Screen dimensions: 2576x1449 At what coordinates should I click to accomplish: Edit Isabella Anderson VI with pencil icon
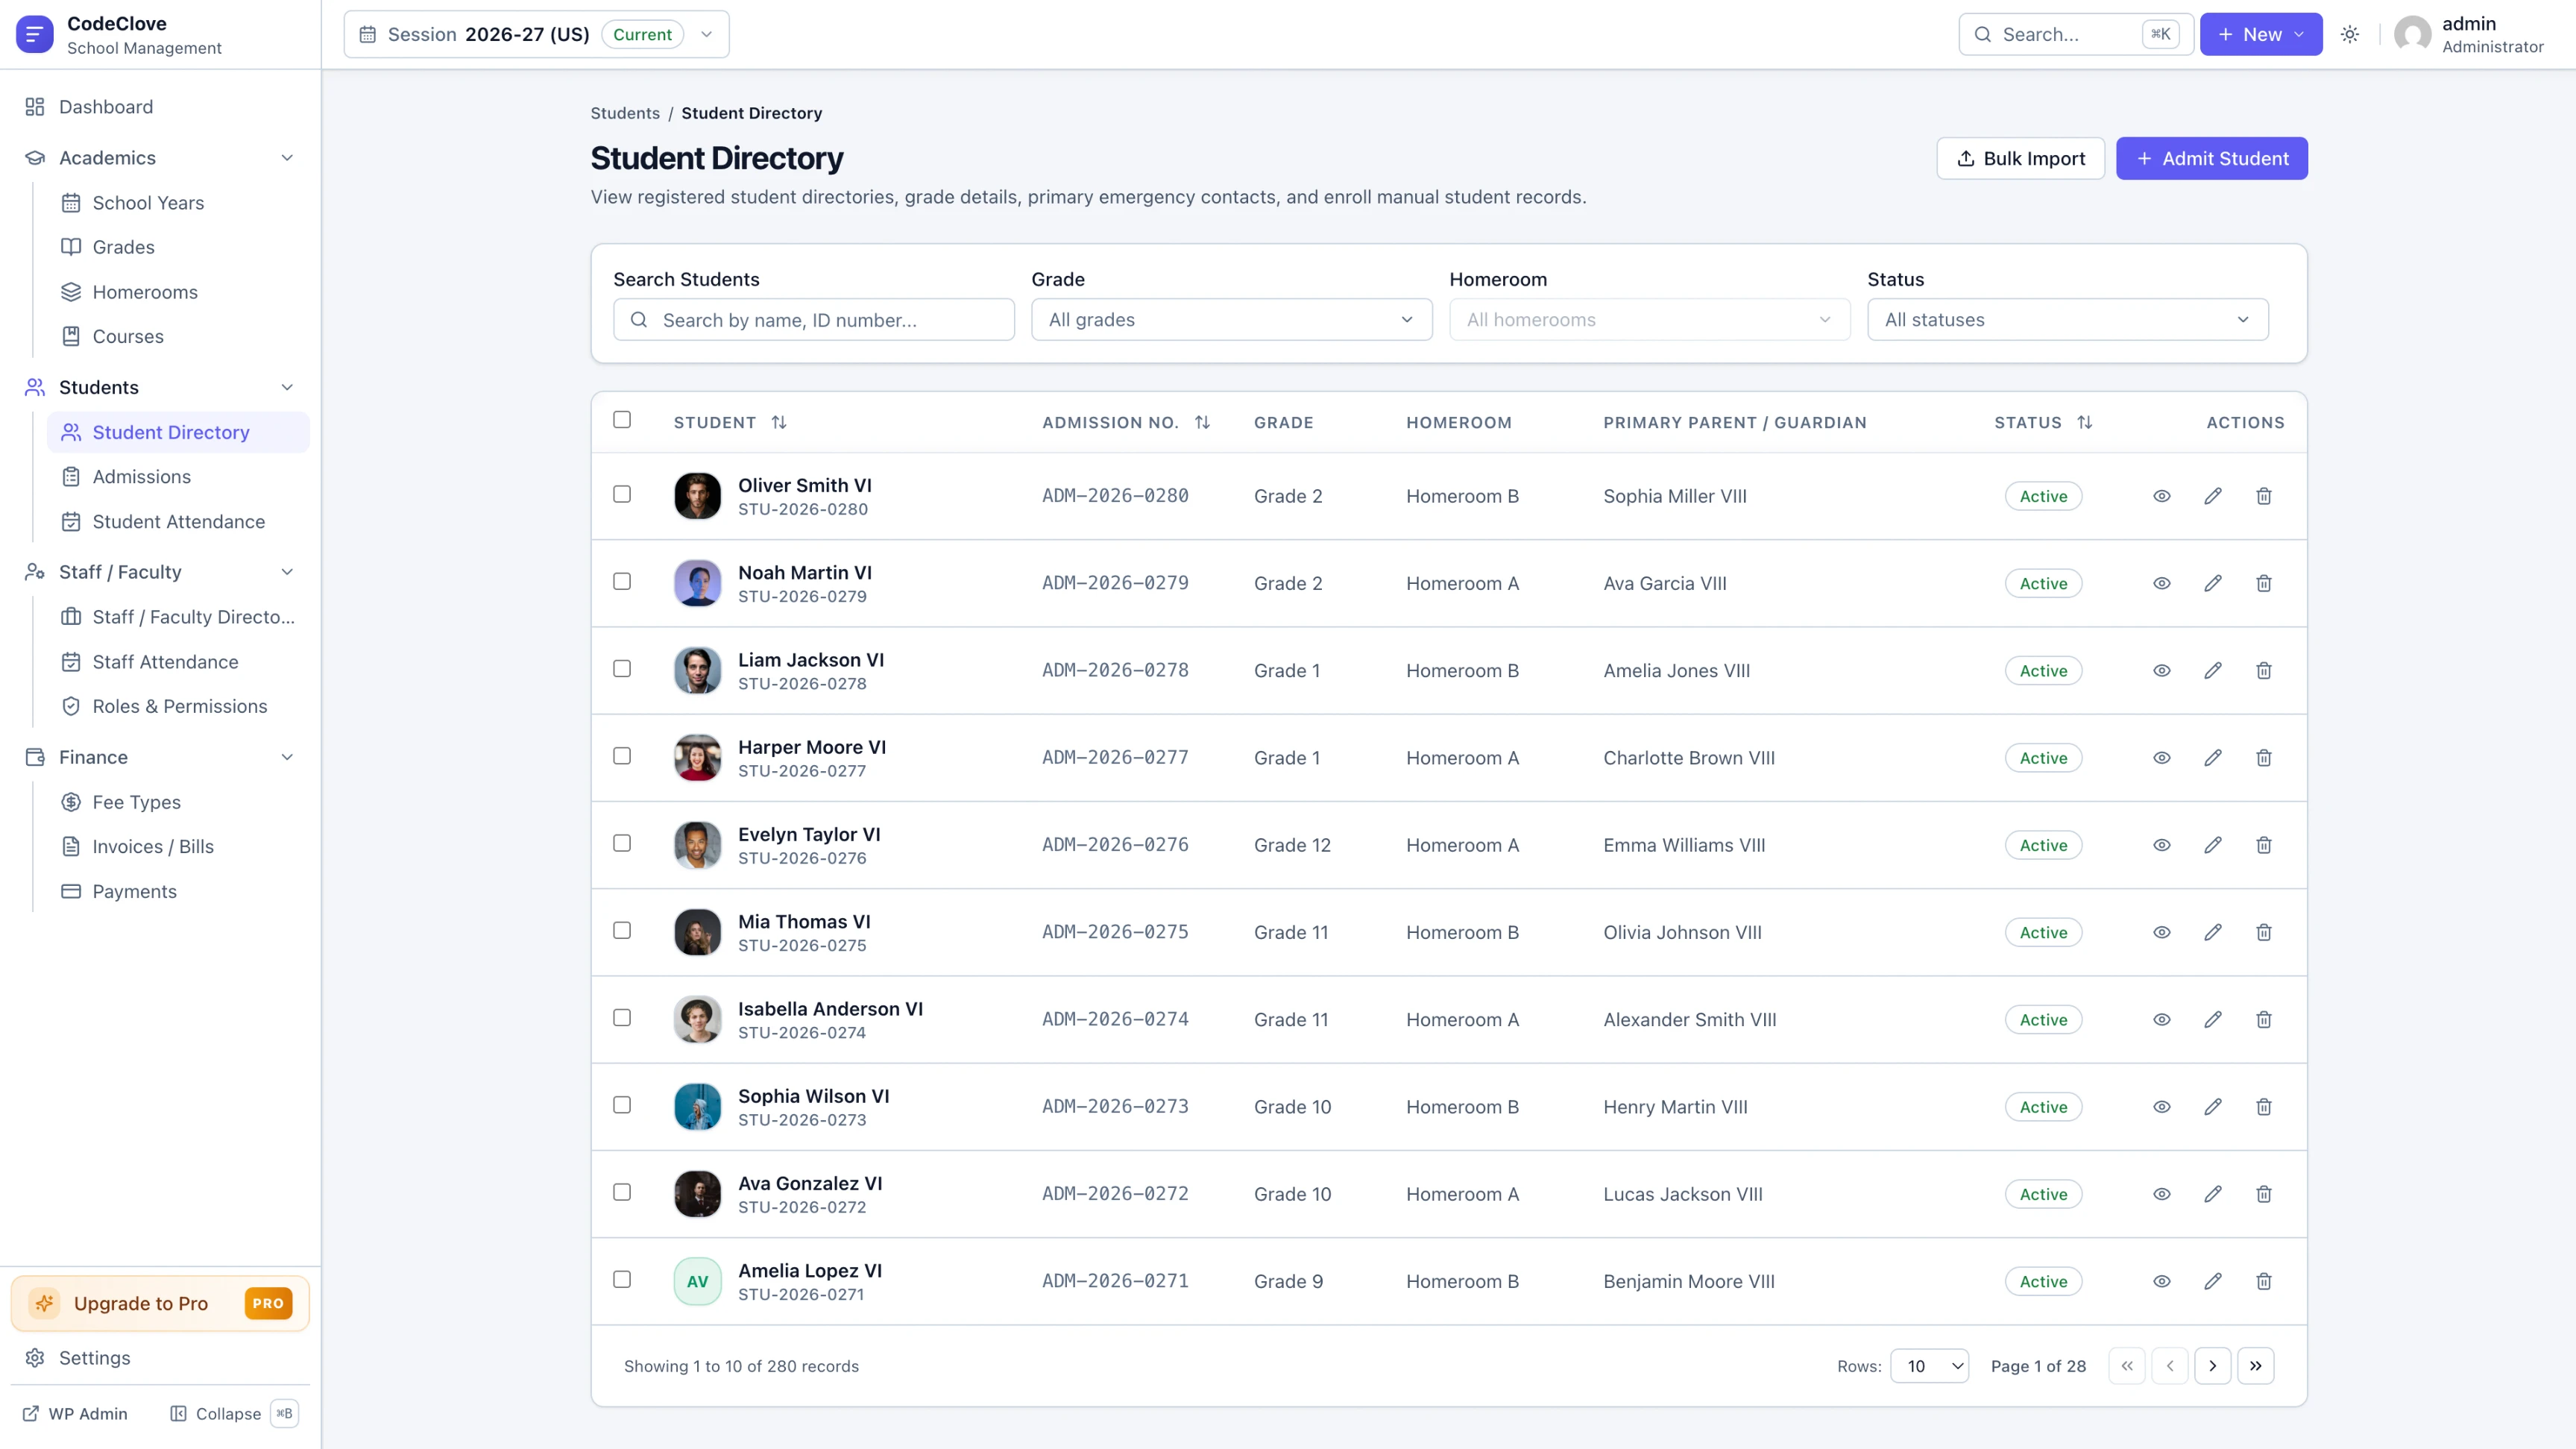coord(2213,1019)
